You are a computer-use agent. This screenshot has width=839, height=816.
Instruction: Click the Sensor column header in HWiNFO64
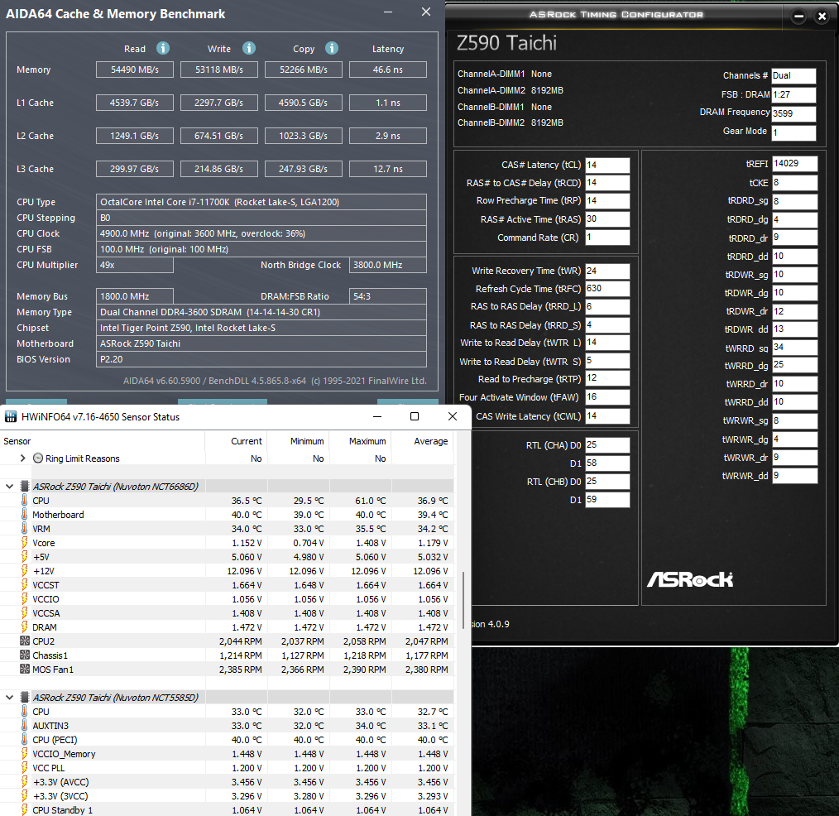(103, 441)
